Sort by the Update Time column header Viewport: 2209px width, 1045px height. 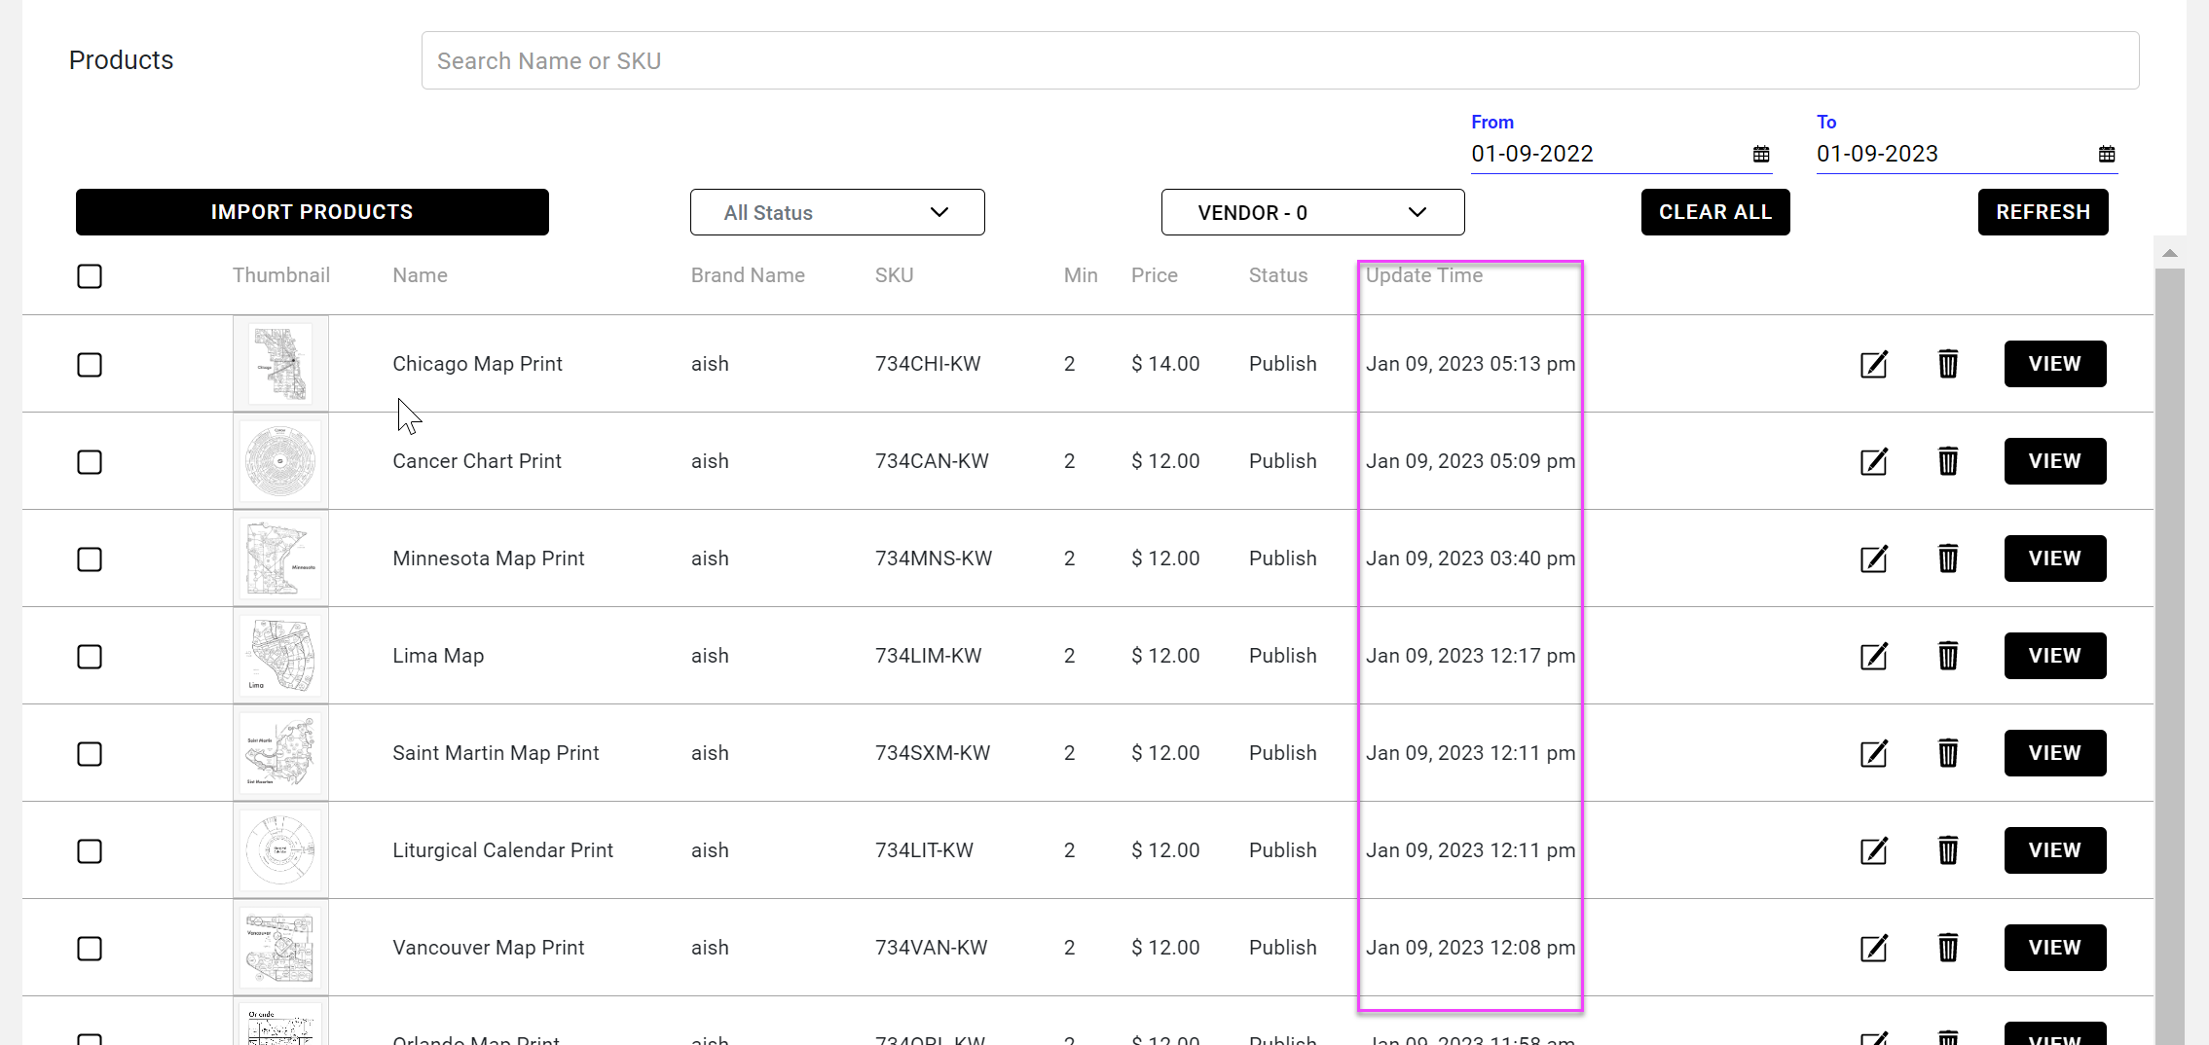point(1423,275)
